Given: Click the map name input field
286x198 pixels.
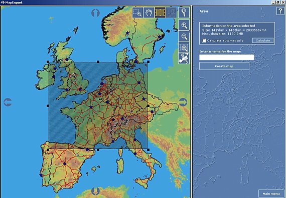Looking at the screenshot, I should pyautogui.click(x=226, y=57).
